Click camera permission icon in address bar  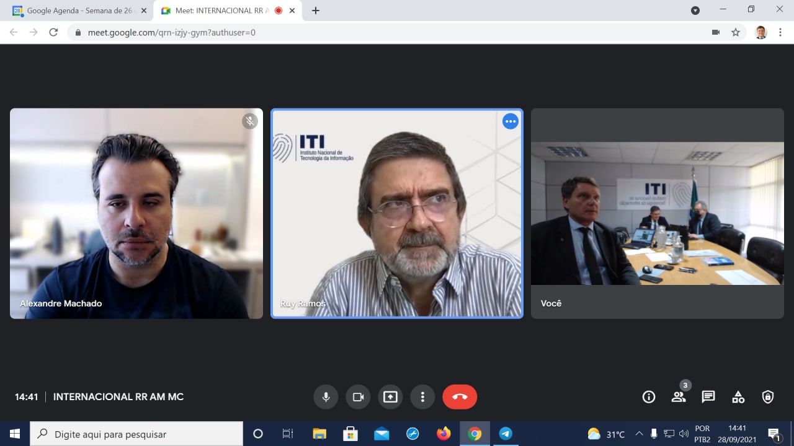click(x=716, y=32)
